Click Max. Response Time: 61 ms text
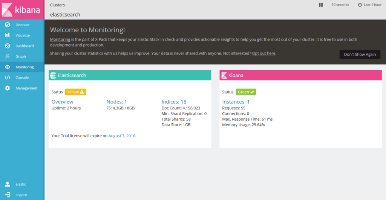Viewport: 386px width, 200px height. pos(247,119)
